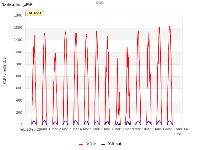Click the 1600 y-axis tick label
This screenshot has width=201, height=150.
[x=18, y=28]
